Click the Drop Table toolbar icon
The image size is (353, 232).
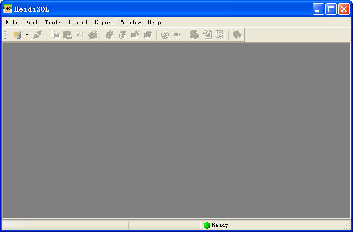click(147, 35)
